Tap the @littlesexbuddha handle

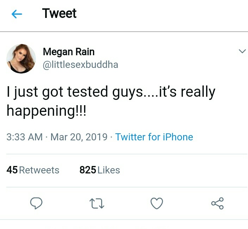[80, 65]
